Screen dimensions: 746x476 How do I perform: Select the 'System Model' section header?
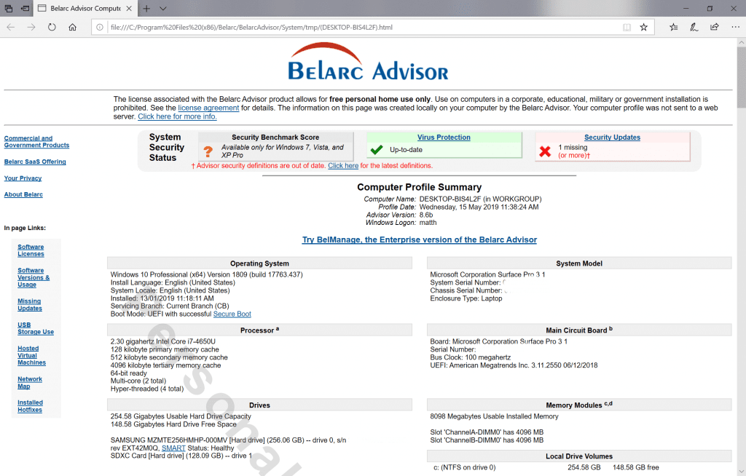579,263
